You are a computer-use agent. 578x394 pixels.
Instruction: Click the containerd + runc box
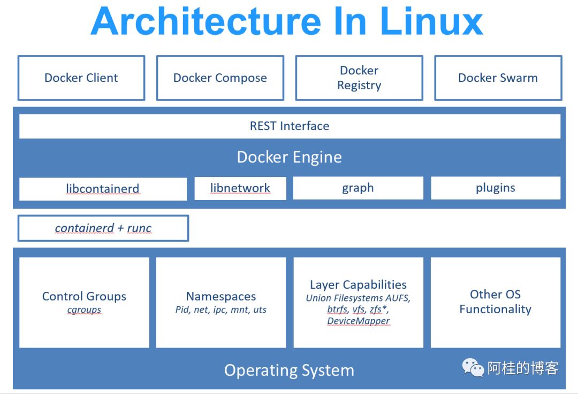(103, 228)
